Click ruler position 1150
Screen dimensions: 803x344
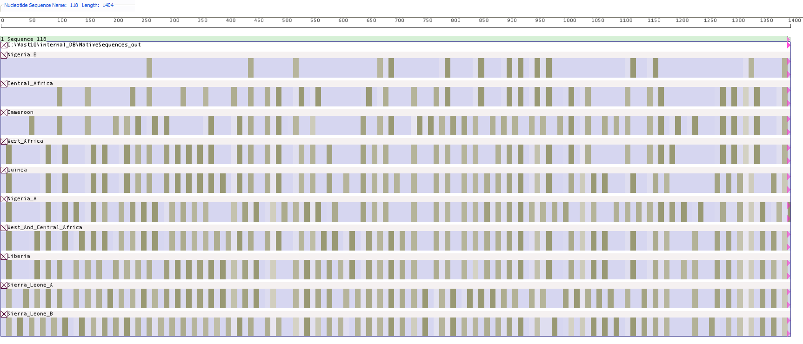coord(654,20)
